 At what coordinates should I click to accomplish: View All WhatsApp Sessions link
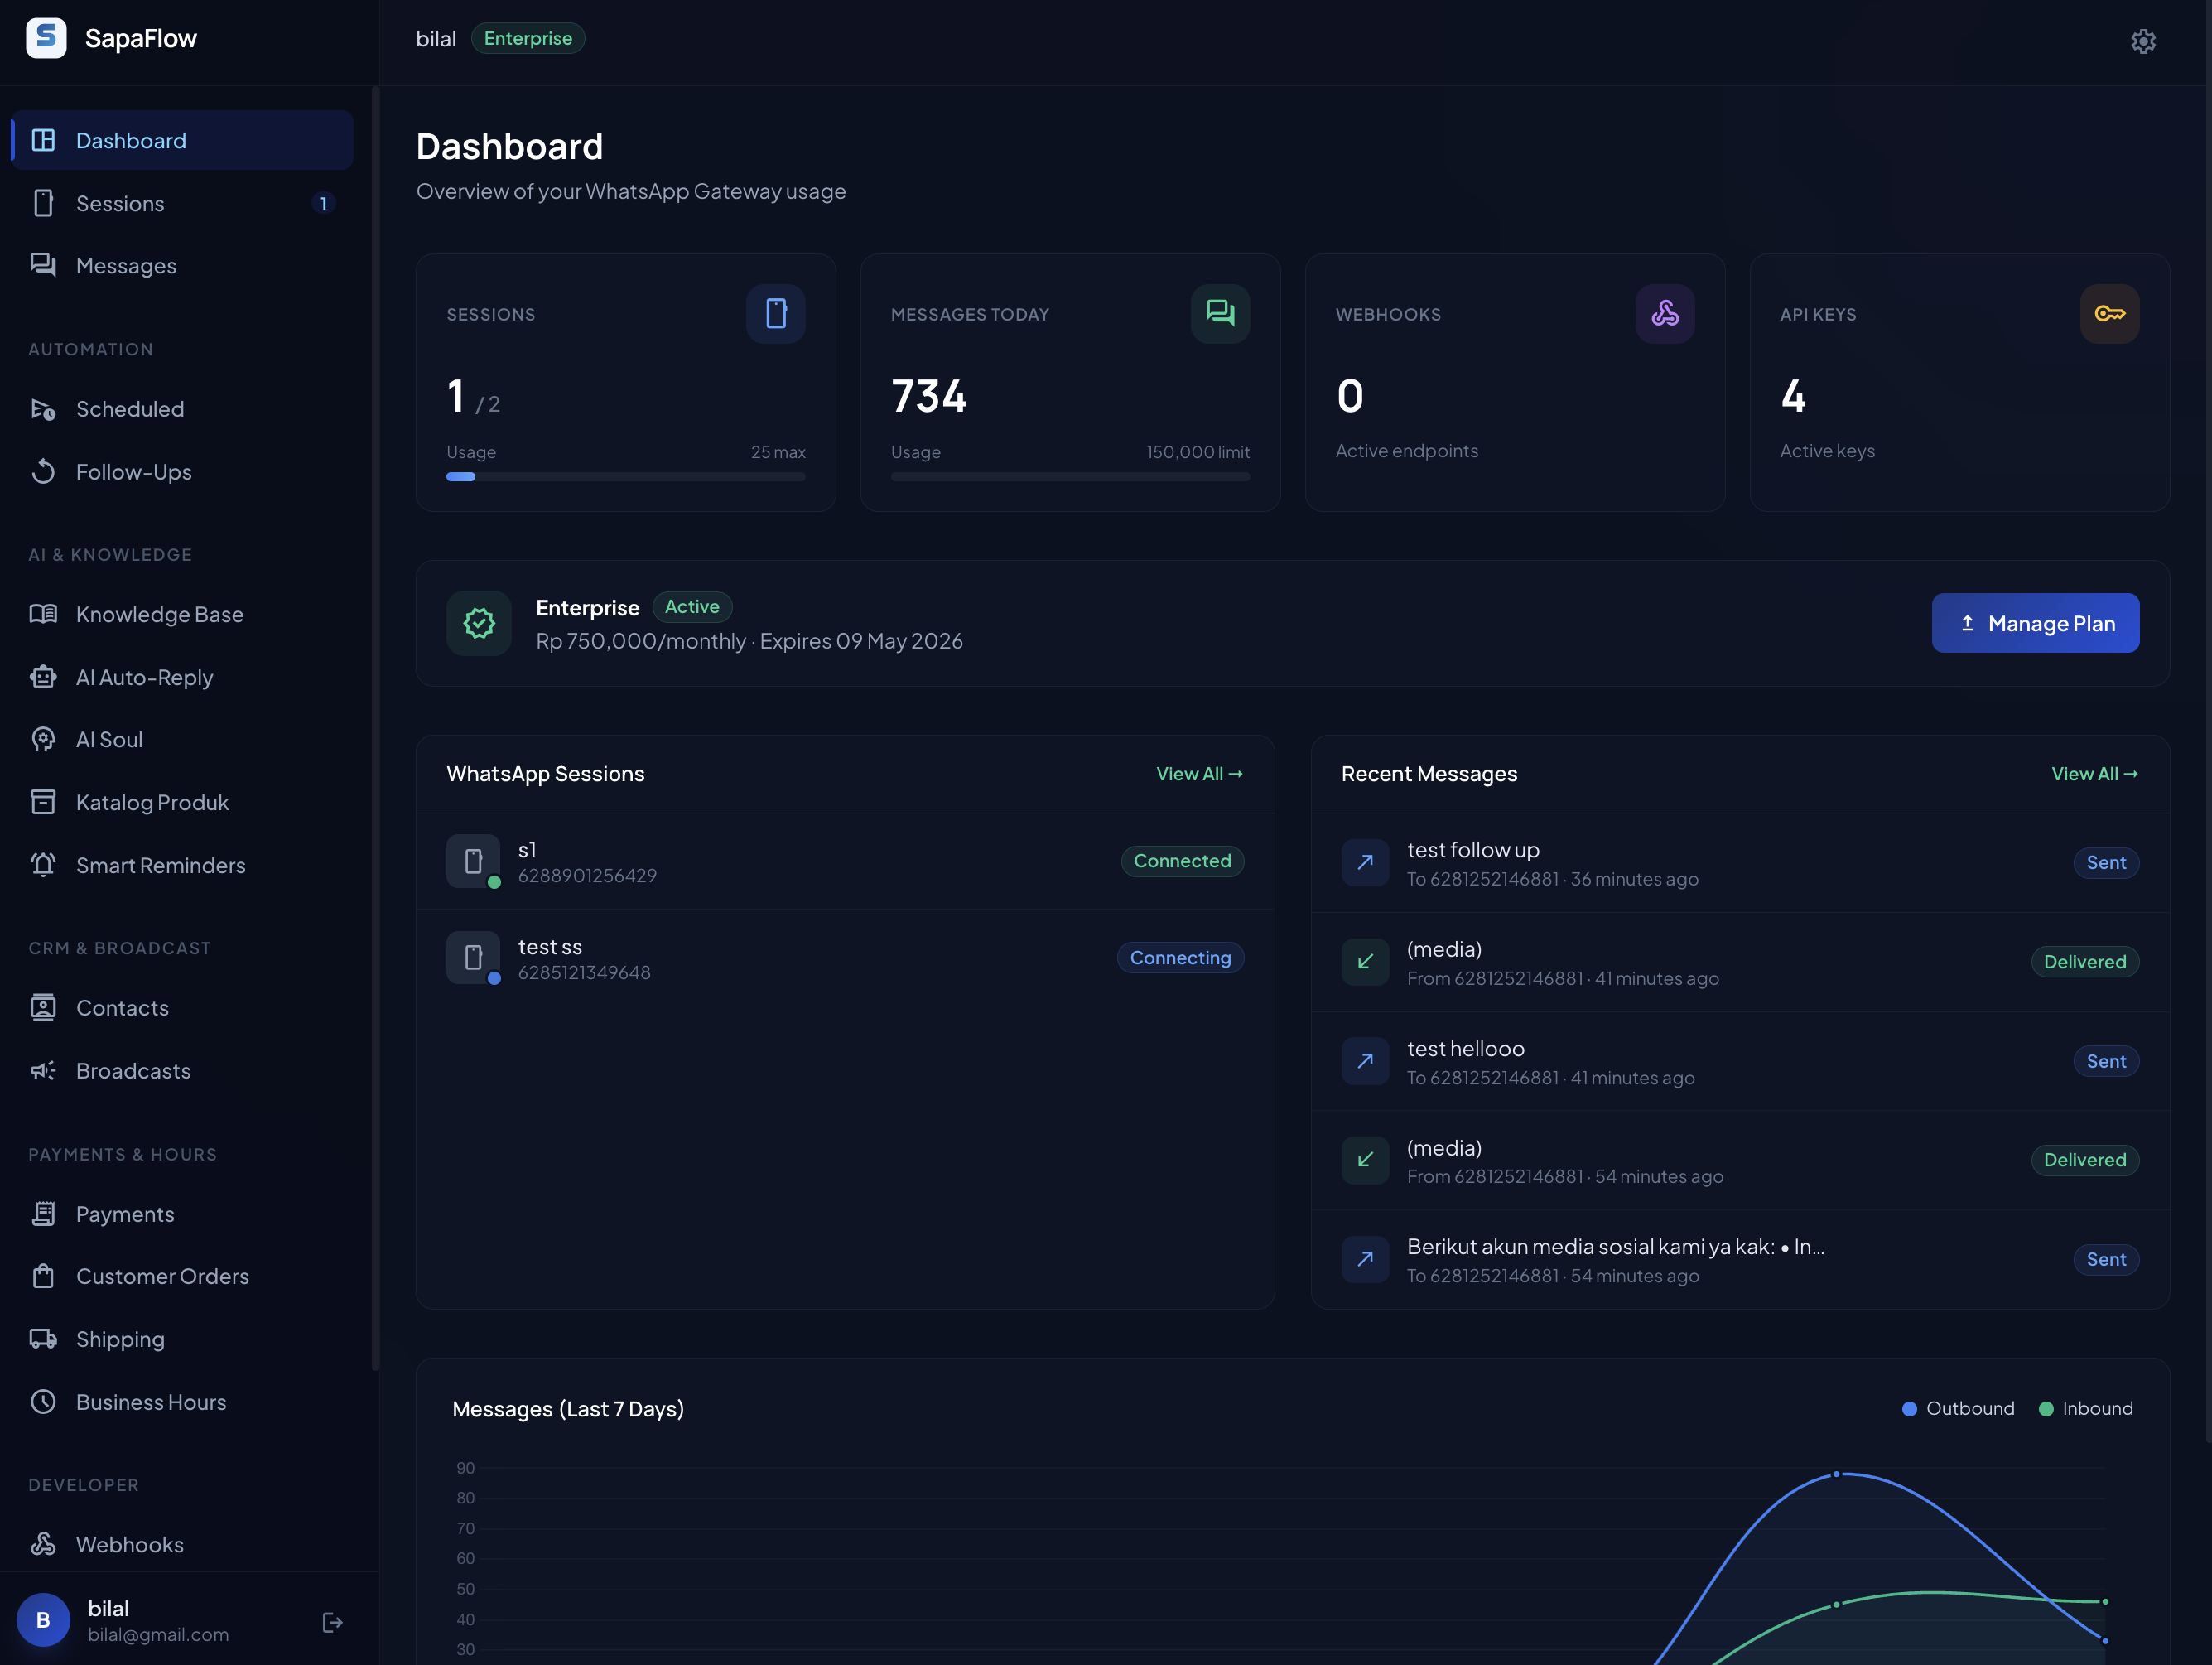click(1198, 774)
